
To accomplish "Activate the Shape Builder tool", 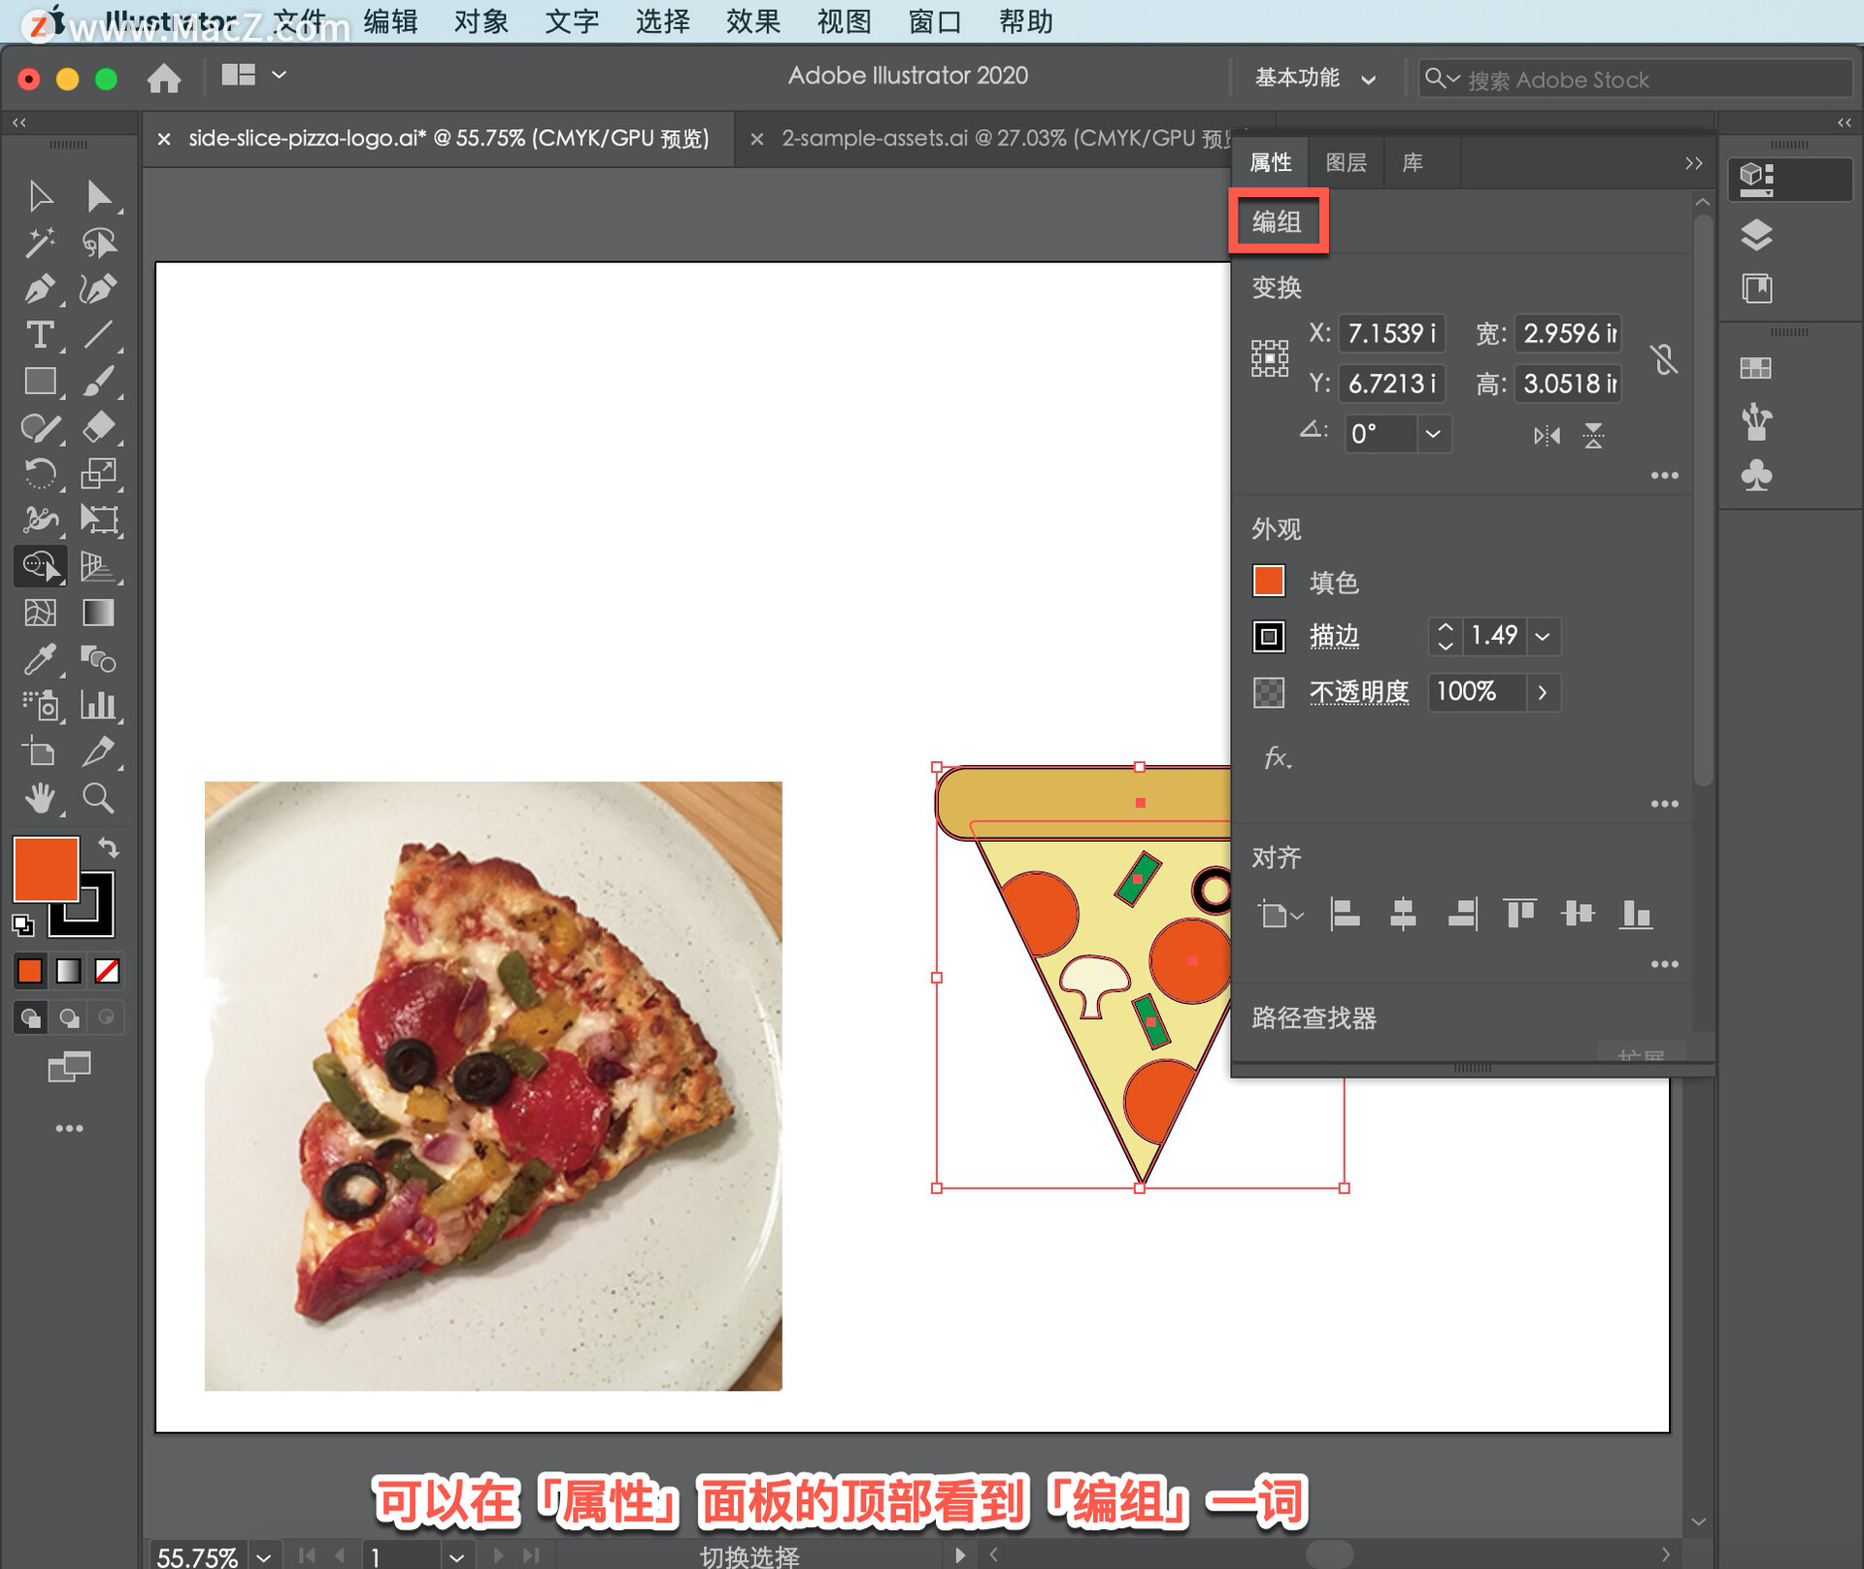I will click(x=40, y=566).
